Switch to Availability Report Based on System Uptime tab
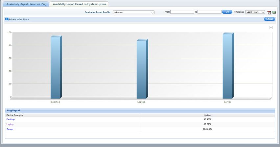Viewport: 280px width, 147px height. tap(79, 4)
